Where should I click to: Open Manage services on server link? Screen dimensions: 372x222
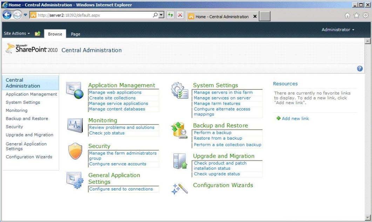222,98
